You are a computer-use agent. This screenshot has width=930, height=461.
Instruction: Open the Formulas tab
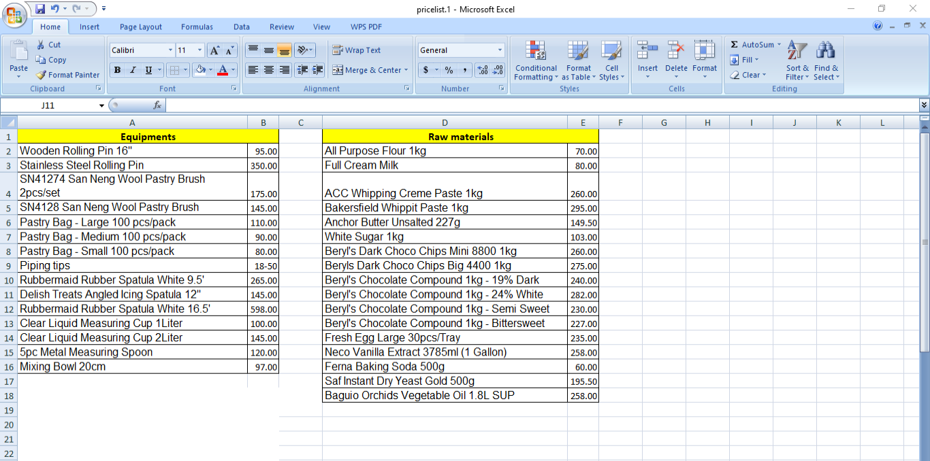(197, 27)
